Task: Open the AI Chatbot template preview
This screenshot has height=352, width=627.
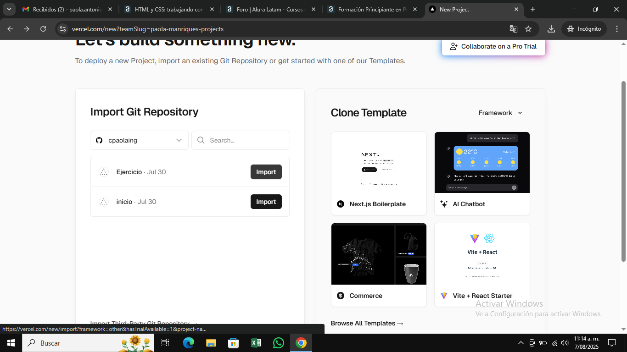Action: click(482, 163)
